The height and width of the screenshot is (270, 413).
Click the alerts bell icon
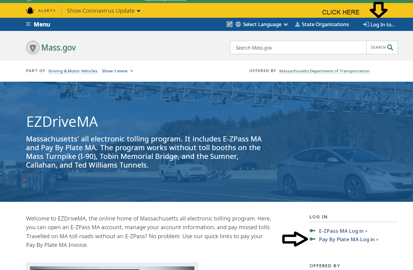pyautogui.click(x=30, y=11)
